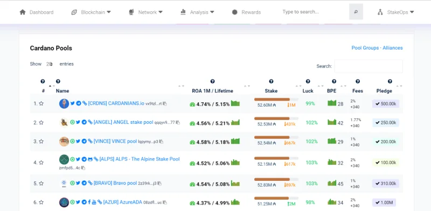Click the help icon above Fees column
The image size is (431, 211).
(358, 81)
